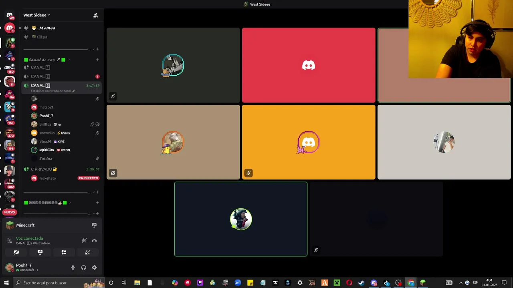Select user snowcillo in voice list
513x288 pixels.
46,133
